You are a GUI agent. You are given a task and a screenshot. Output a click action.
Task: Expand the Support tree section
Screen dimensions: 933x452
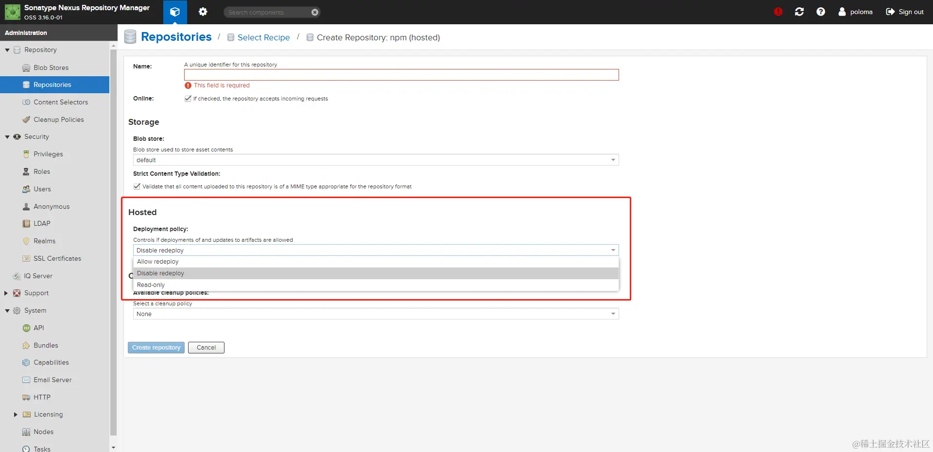click(6, 293)
